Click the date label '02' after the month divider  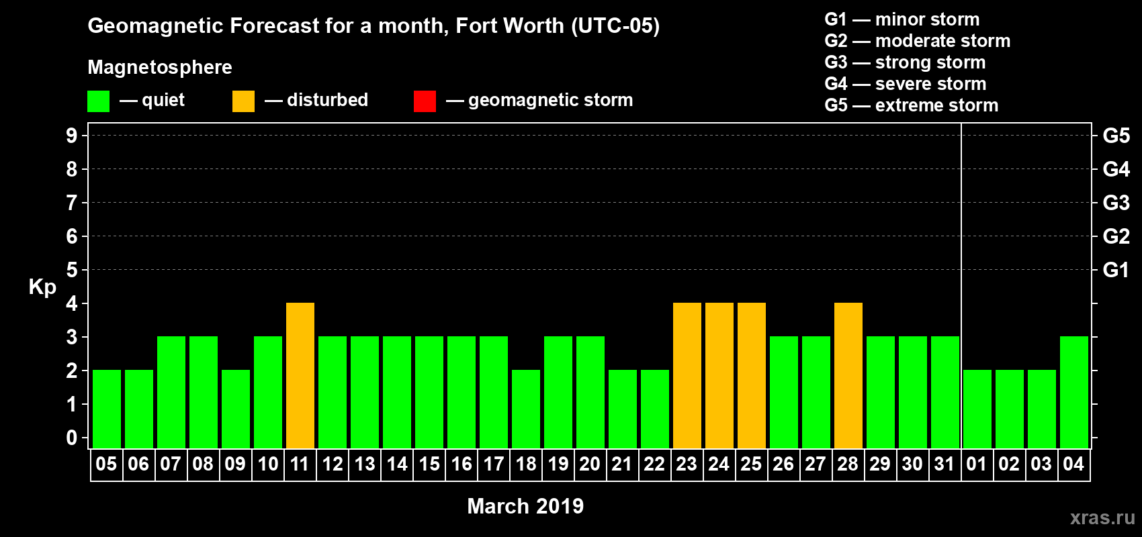tap(1009, 465)
